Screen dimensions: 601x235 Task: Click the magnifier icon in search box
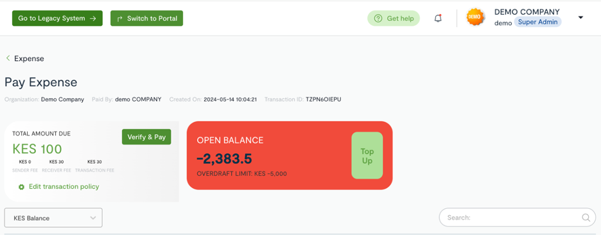586,218
